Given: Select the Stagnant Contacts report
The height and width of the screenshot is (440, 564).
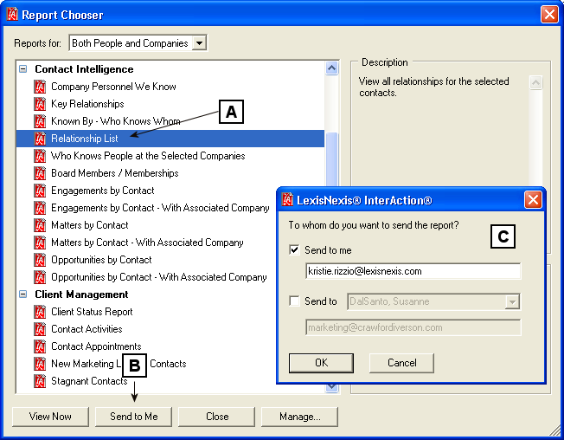Looking at the screenshot, I should tap(89, 381).
